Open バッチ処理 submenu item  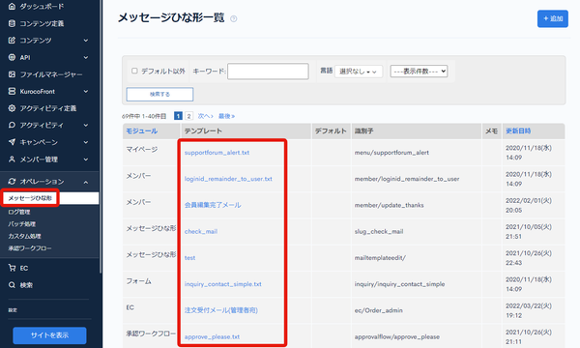coord(22,224)
